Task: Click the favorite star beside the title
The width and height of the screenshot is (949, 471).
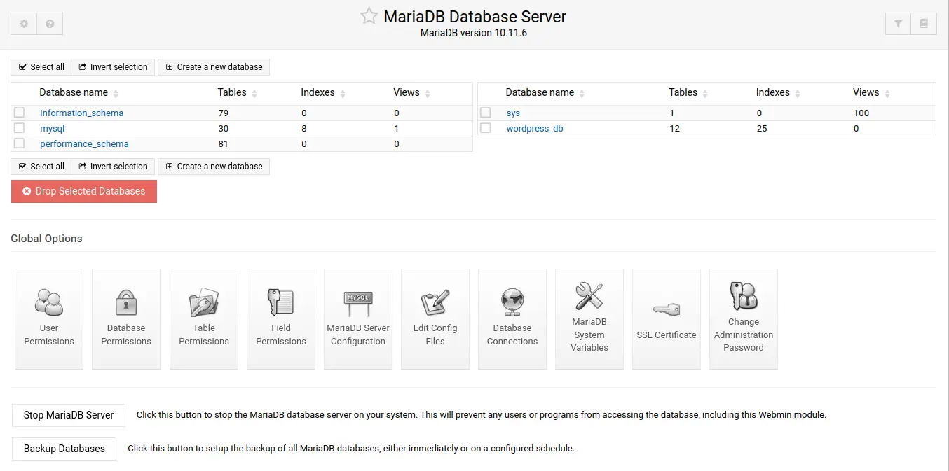Action: click(369, 16)
